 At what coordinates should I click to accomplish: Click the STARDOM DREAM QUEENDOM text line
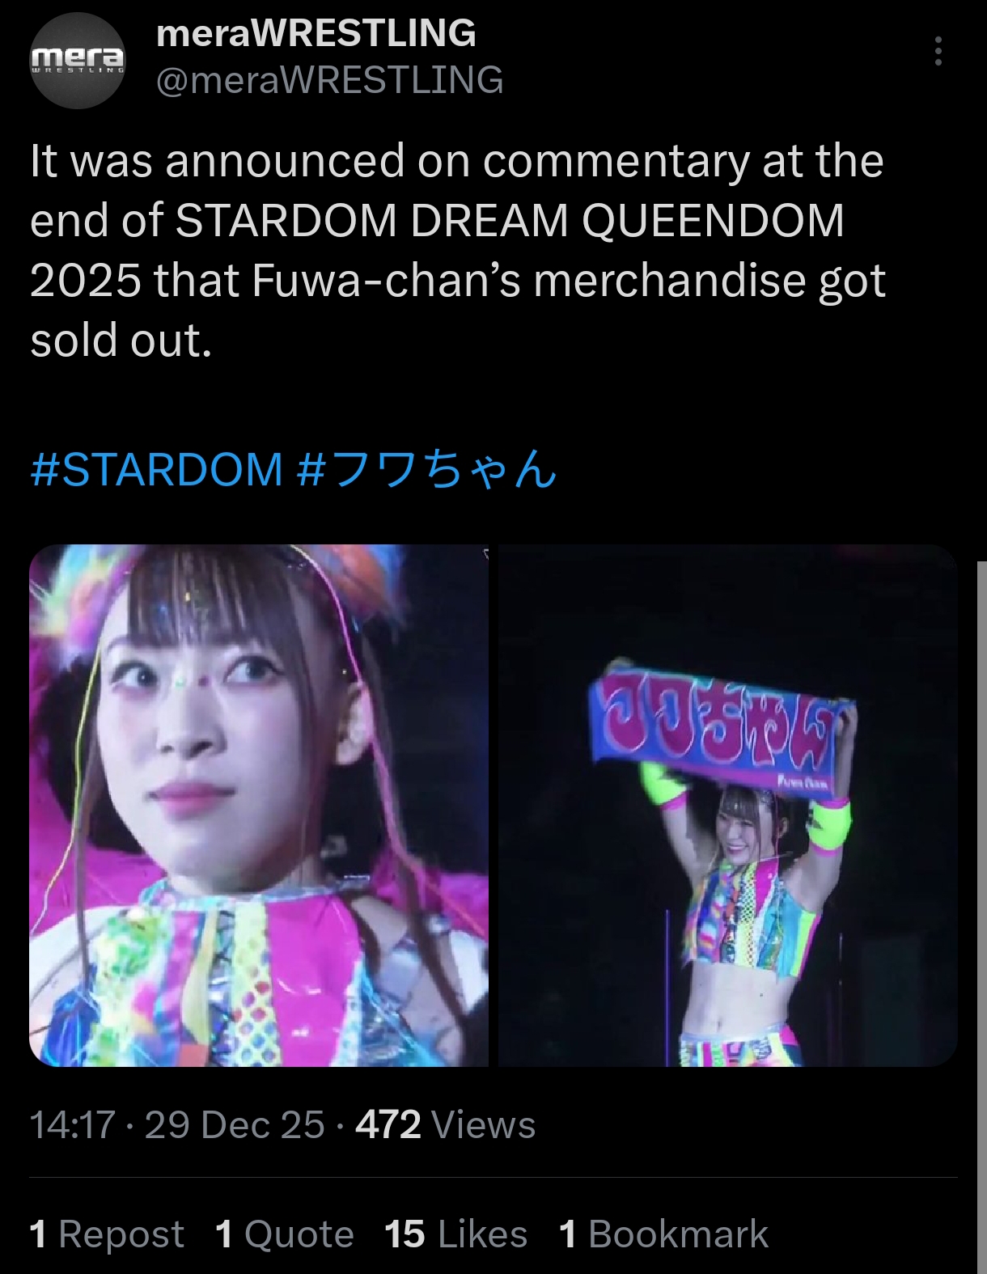pyautogui.click(x=510, y=220)
